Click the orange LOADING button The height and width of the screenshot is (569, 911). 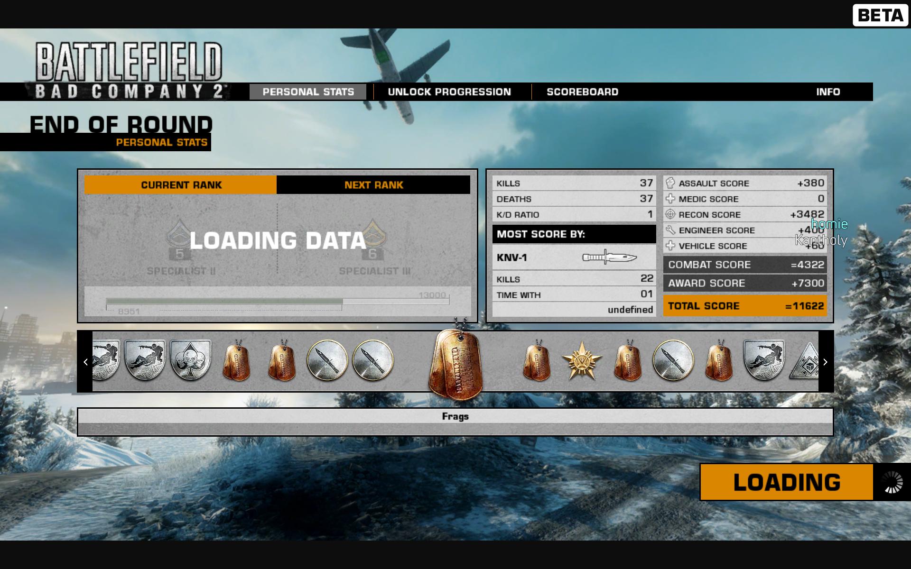click(787, 482)
